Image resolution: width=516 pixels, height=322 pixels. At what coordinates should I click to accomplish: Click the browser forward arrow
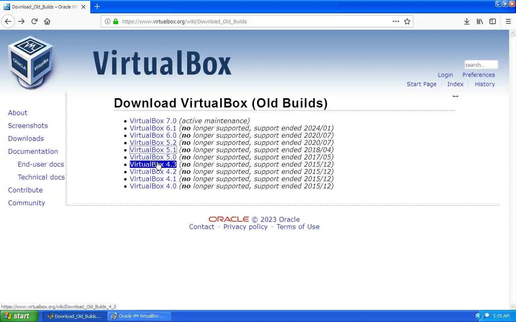(x=21, y=21)
